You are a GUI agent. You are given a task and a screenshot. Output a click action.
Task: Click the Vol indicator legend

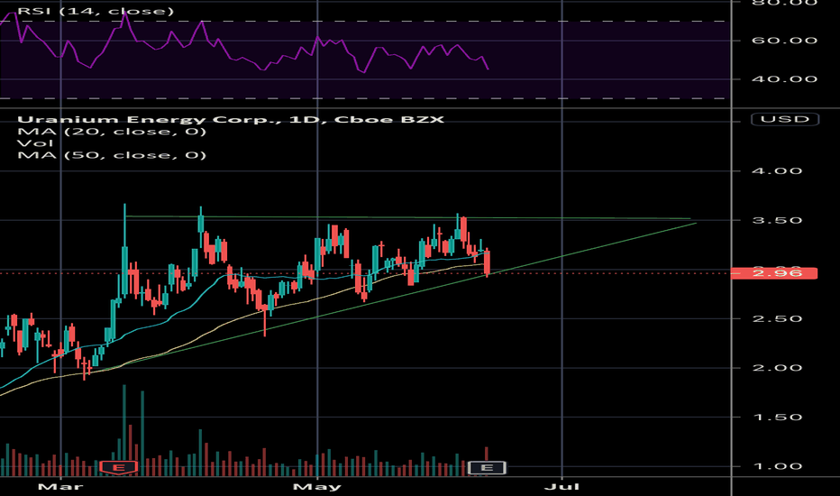[x=35, y=143]
